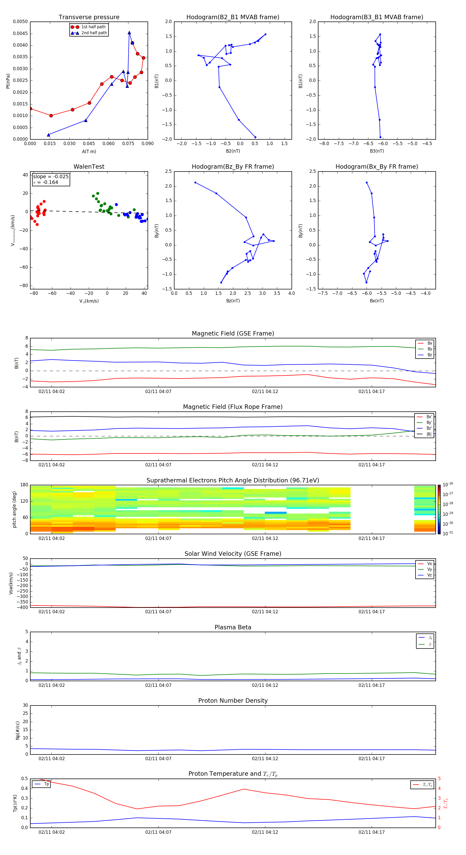Click the red right-side 'Te/Tp' axis label
Image resolution: width=466 pixels, height=855 pixels.
(446, 803)
